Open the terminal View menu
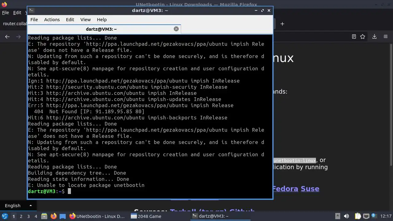This screenshot has width=393, height=221. [85, 19]
